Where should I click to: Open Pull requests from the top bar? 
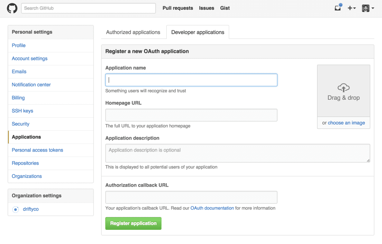[x=178, y=8]
